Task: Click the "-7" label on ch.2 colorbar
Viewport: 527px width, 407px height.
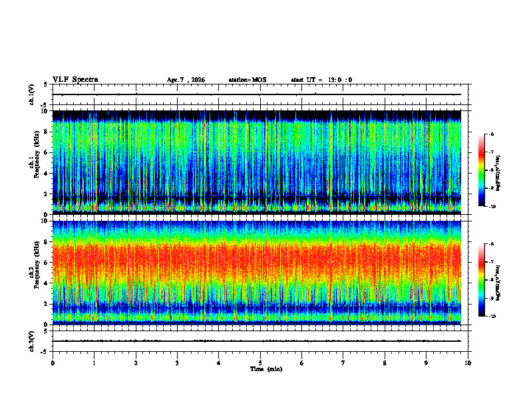Action: [491, 262]
